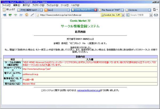Close the アクセス解析Ver4.1 tab
The image size is (160, 109).
(41, 10)
